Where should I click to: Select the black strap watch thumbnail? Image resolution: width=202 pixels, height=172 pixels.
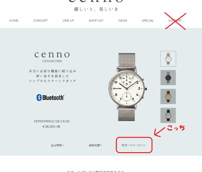(168, 115)
